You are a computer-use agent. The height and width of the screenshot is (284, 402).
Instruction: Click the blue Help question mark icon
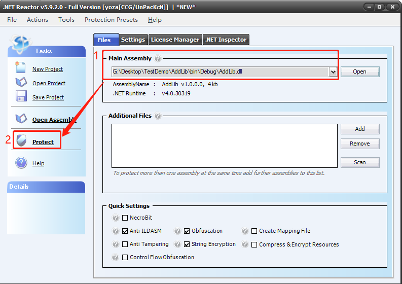click(x=21, y=163)
